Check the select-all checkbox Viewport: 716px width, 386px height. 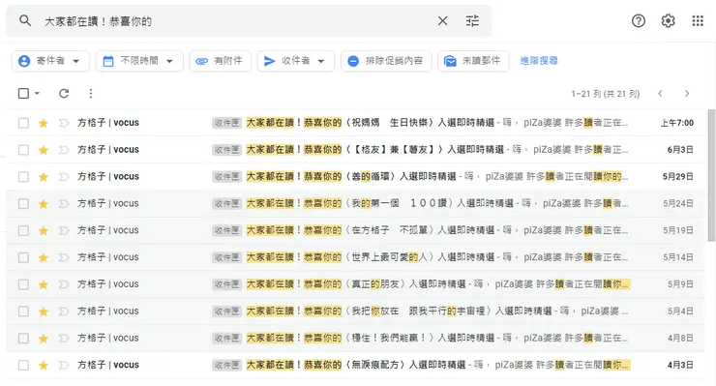[x=23, y=93]
